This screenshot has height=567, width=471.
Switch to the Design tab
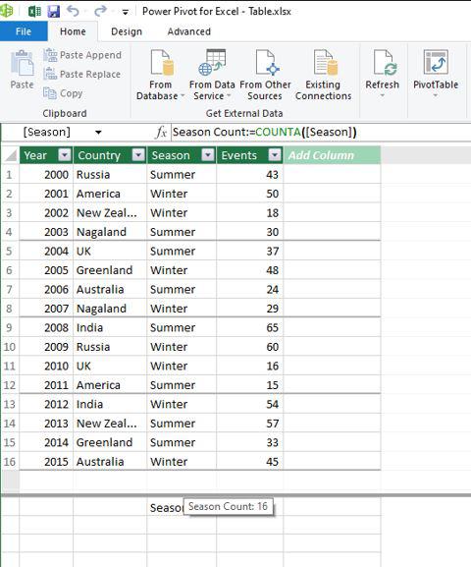[x=127, y=31]
